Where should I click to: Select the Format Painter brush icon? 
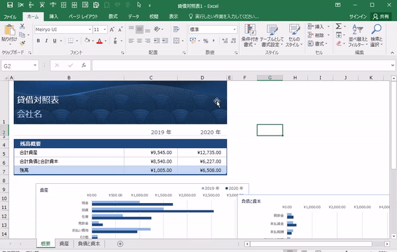[x=22, y=43]
